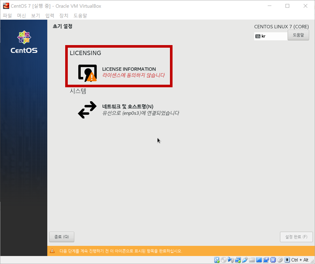Viewport: 315px width, 264px height.
Task: Click the CentOS logo in sidebar
Action: click(24, 42)
